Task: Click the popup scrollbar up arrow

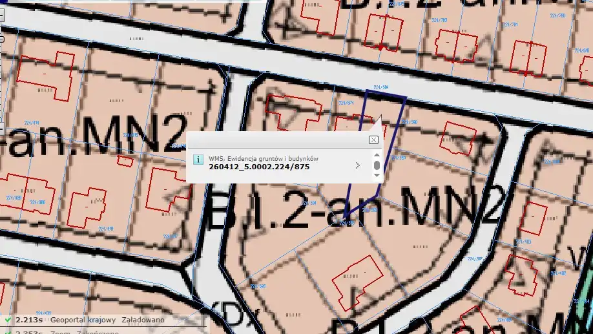Action: (x=377, y=155)
